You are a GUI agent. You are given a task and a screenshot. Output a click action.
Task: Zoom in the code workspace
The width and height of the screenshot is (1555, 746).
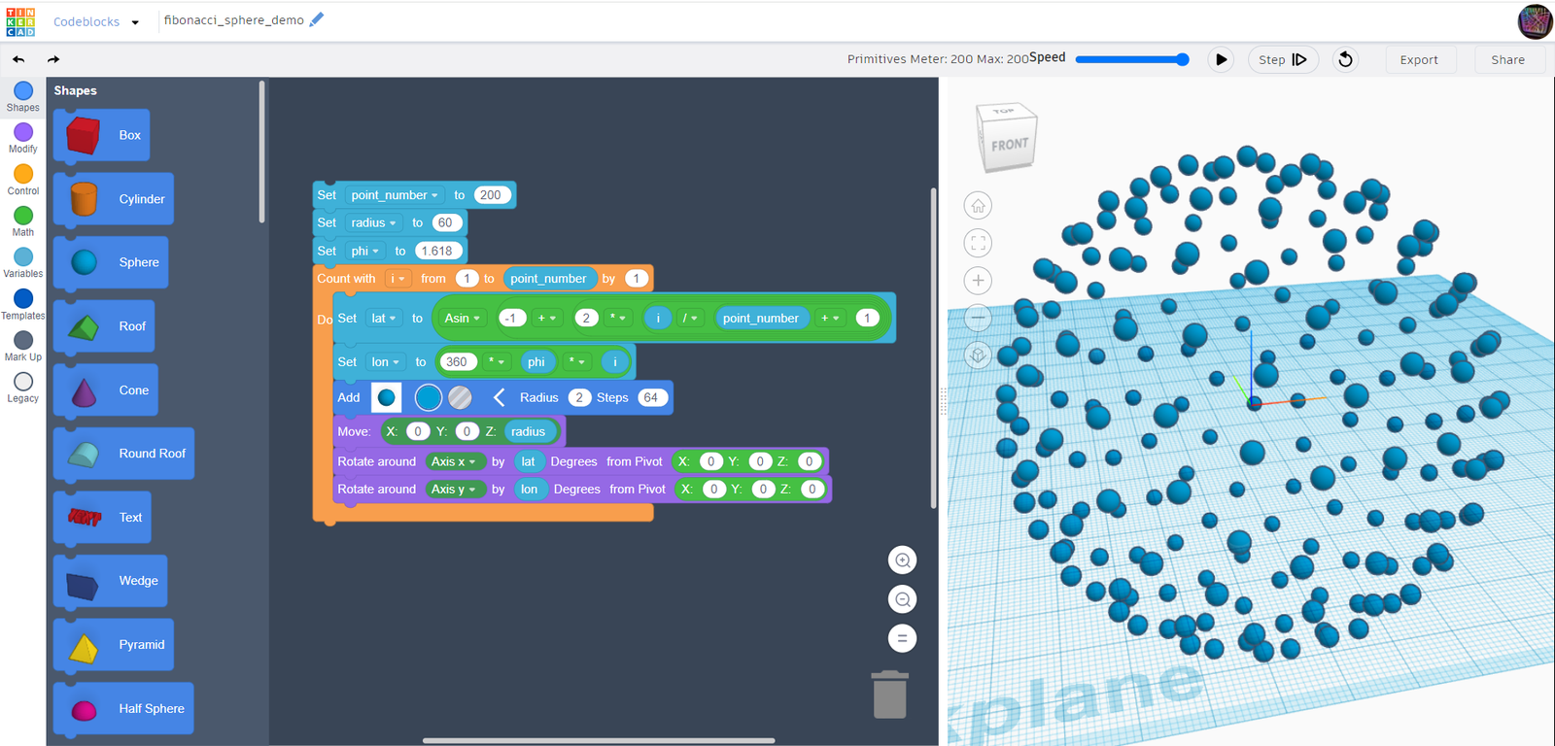coord(902,559)
